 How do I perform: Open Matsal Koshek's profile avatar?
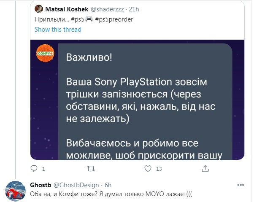pyautogui.click(x=38, y=9)
